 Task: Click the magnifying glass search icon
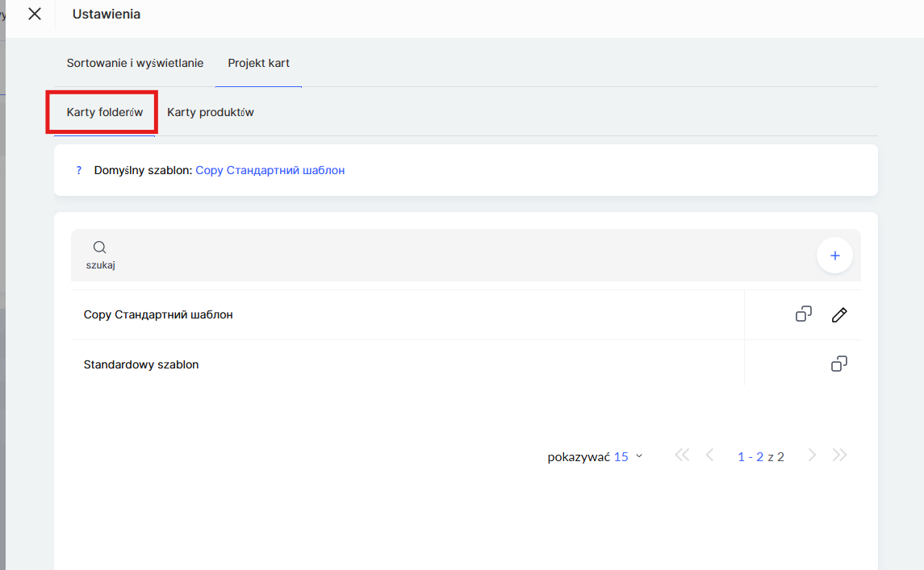pyautogui.click(x=100, y=248)
